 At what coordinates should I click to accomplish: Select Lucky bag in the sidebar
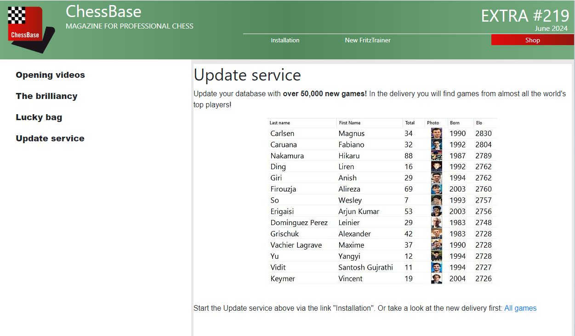tap(39, 117)
